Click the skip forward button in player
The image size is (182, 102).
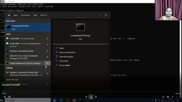pyautogui.click(x=96, y=97)
